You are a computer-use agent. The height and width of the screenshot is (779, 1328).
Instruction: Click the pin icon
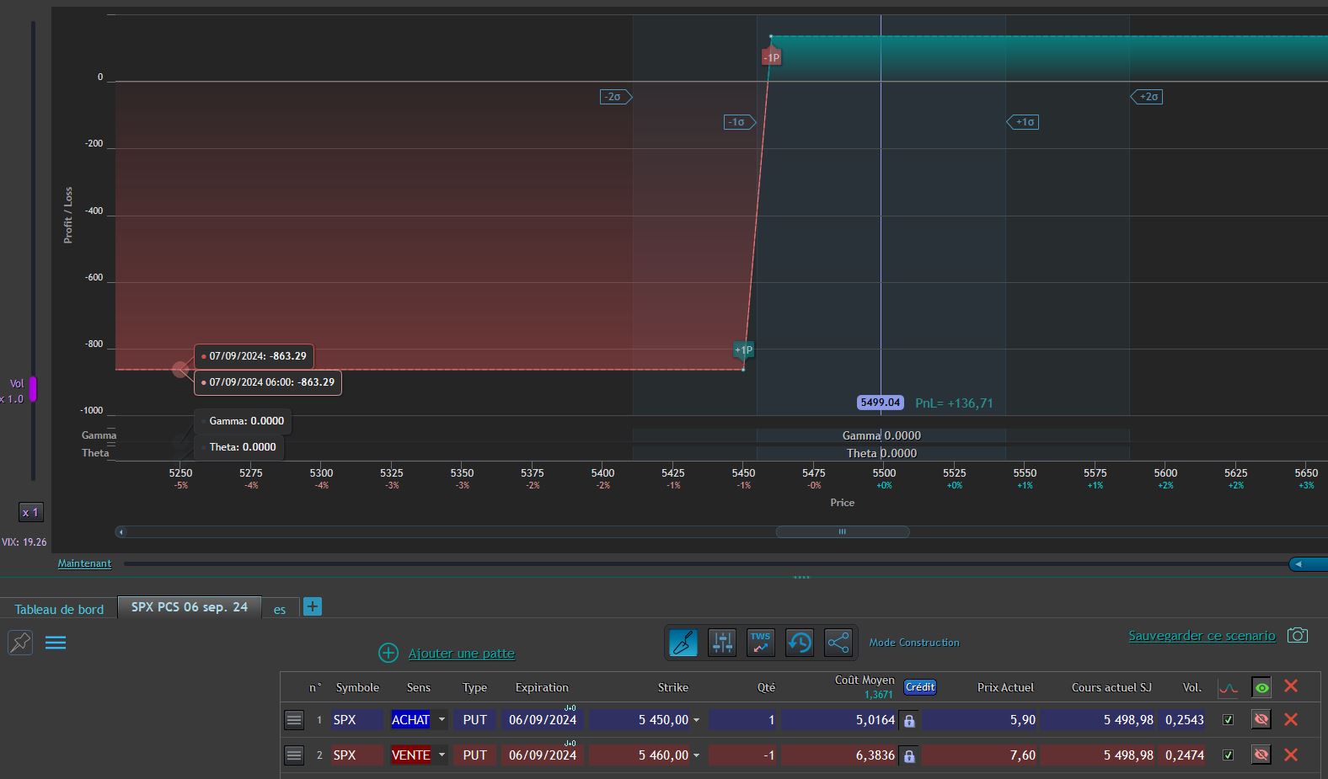[20, 643]
